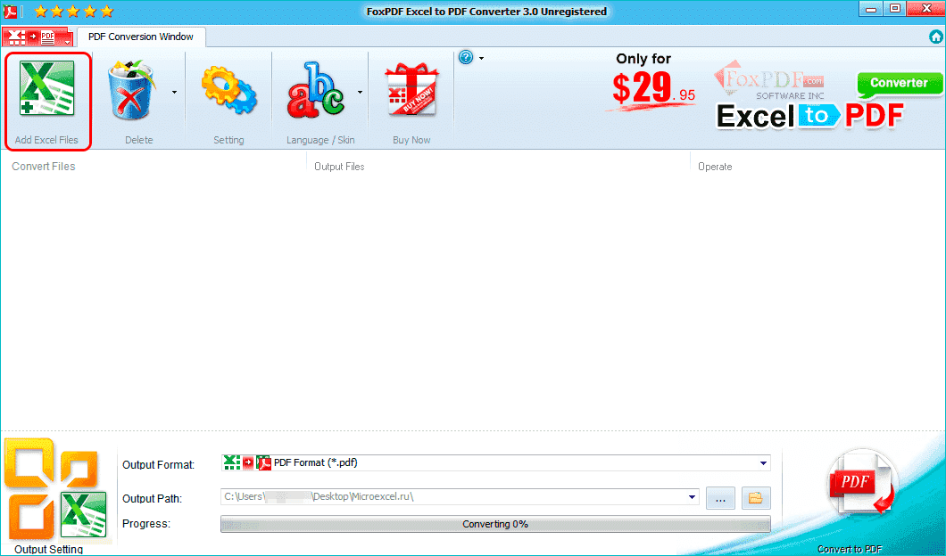Click in the Output Path field
The image size is (946, 556).
click(460, 497)
